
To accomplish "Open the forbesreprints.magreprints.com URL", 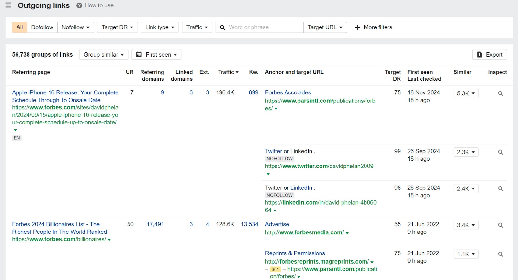I will tap(317, 262).
